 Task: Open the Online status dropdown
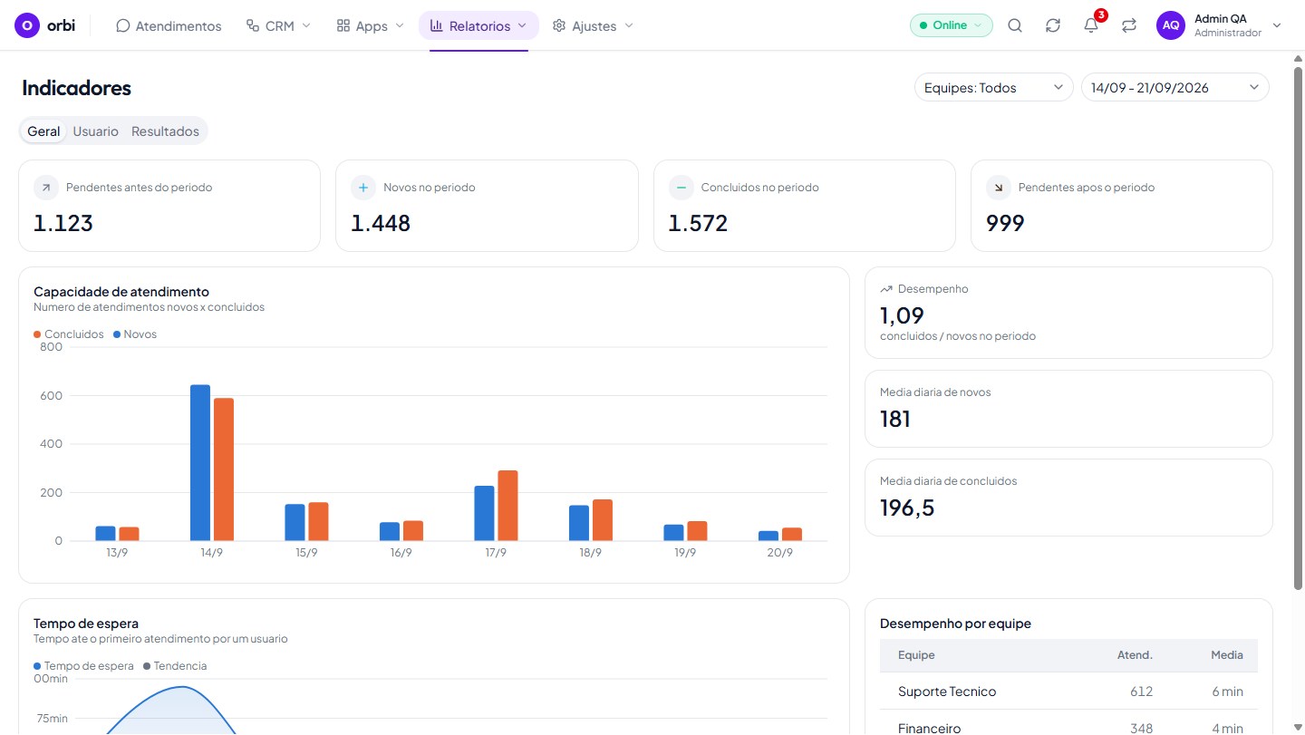[952, 25]
